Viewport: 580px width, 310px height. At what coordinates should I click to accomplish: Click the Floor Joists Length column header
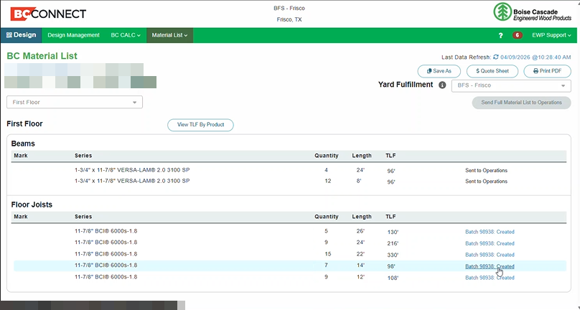362,217
